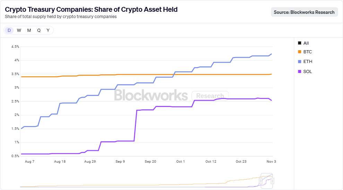Viewport: 343px width, 190px height.
Task: Switch to quarterly (Q) interval
Action: (39, 30)
